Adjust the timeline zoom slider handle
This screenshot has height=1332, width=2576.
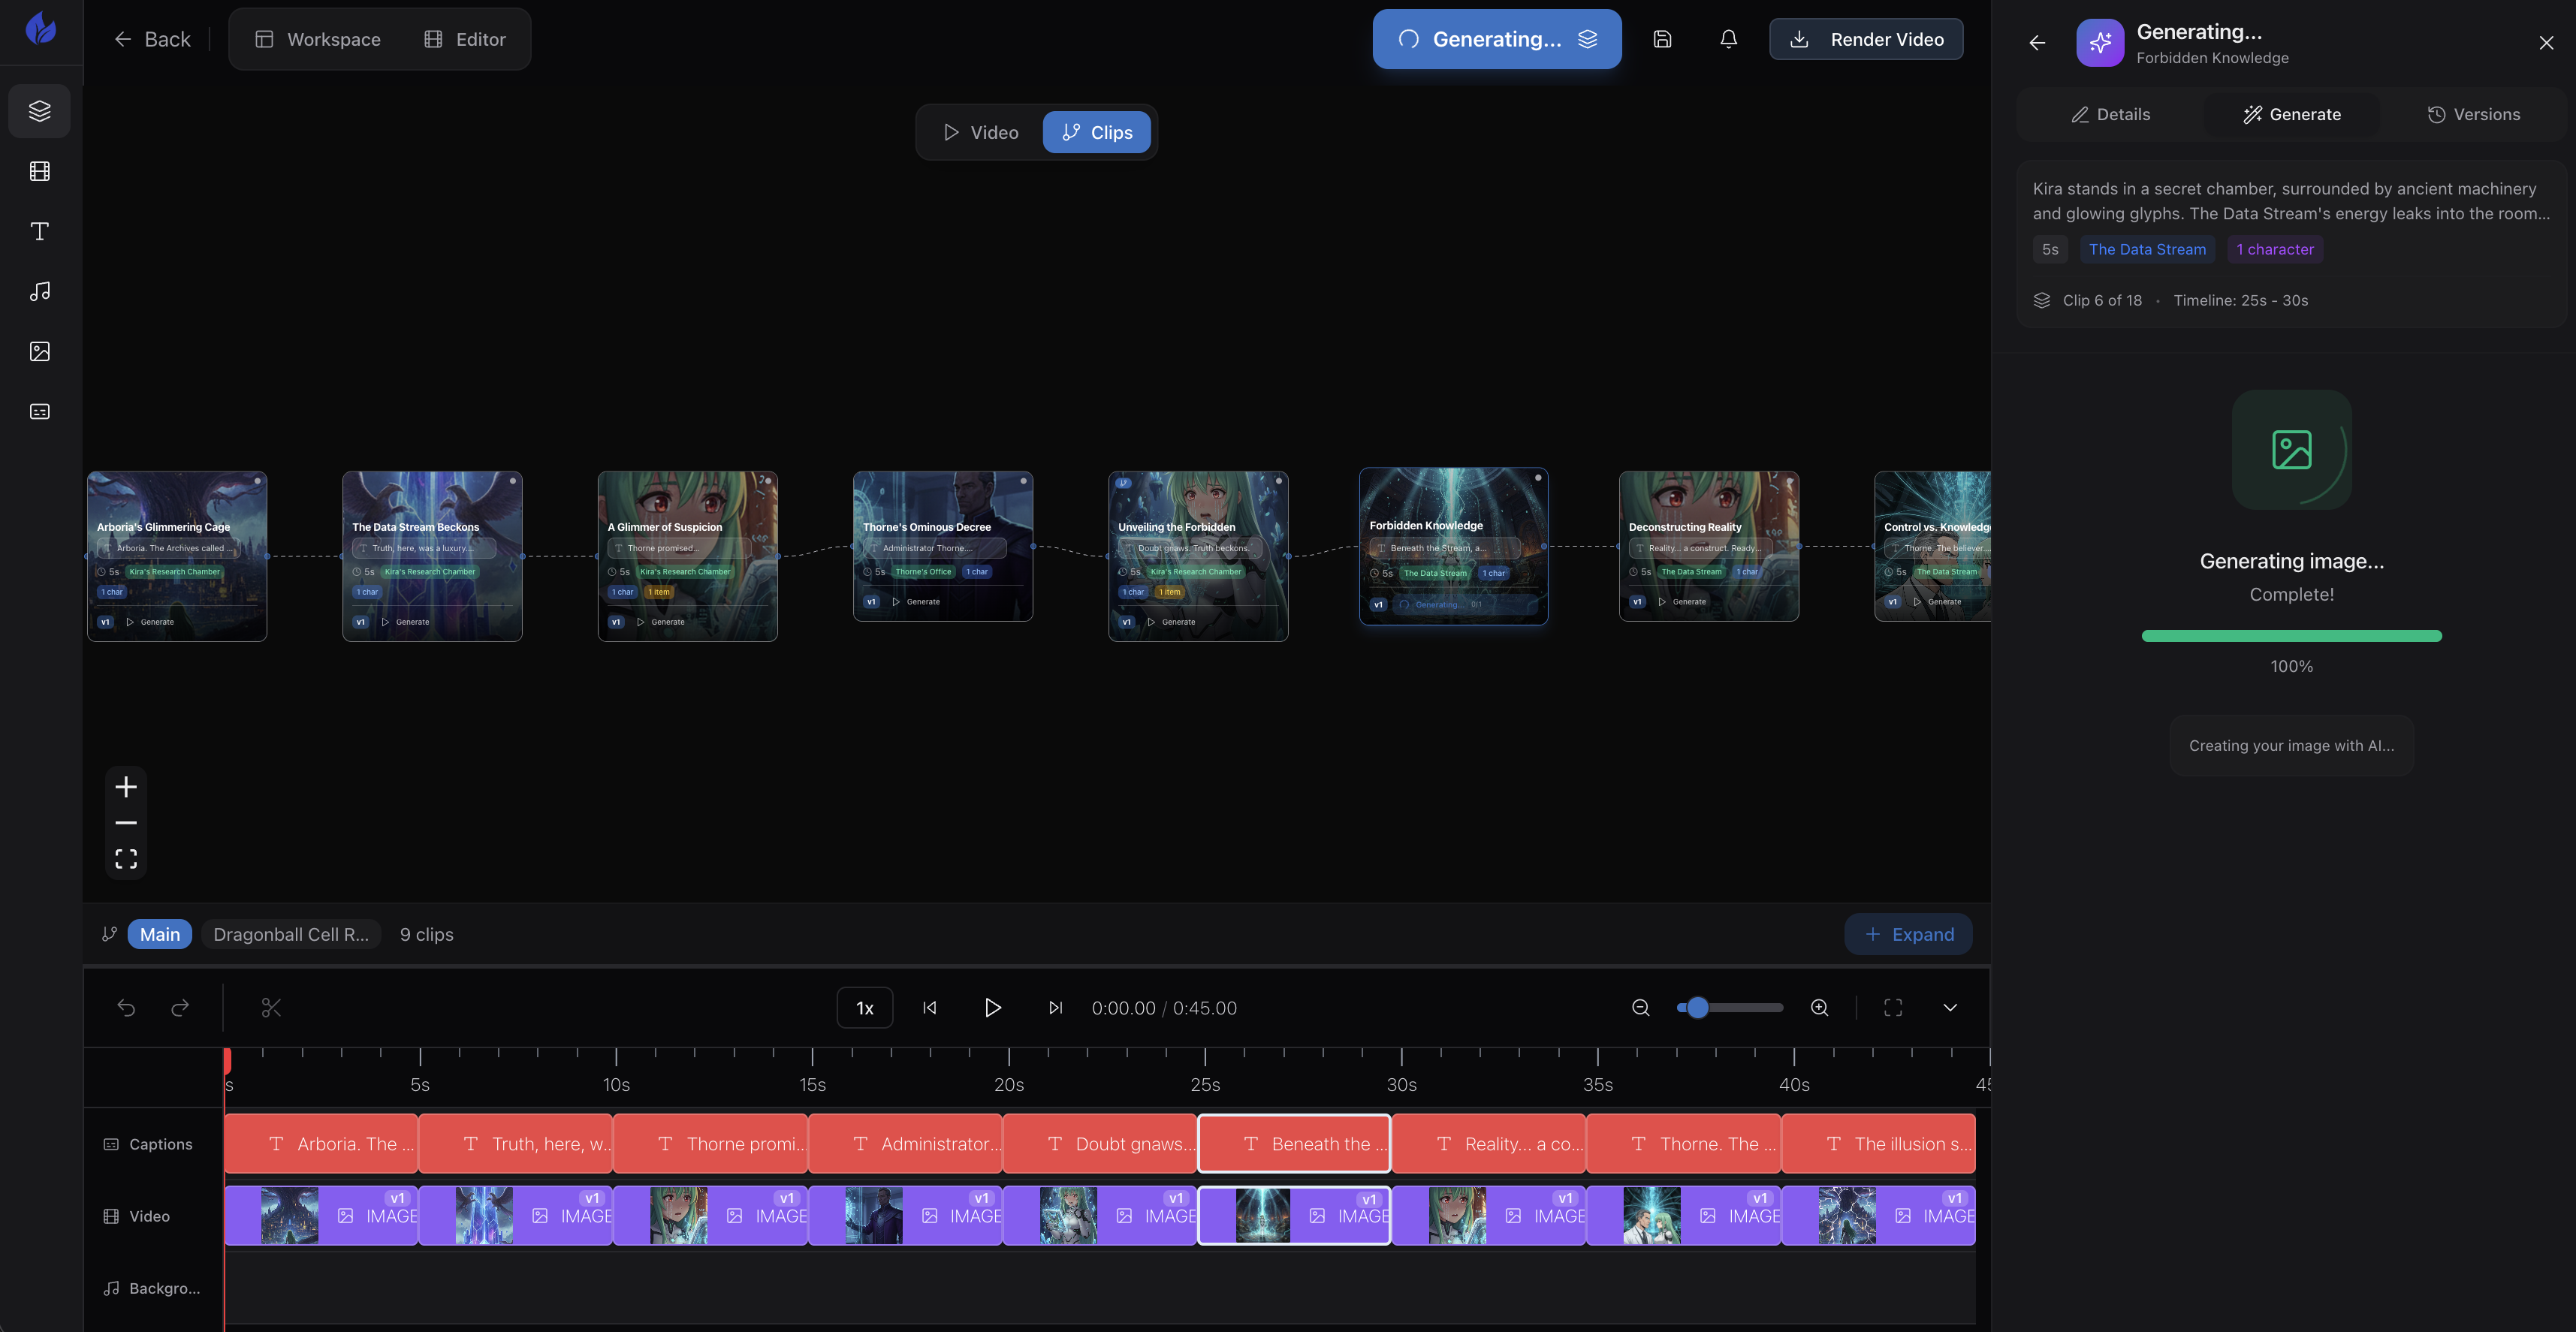pyautogui.click(x=1697, y=1008)
